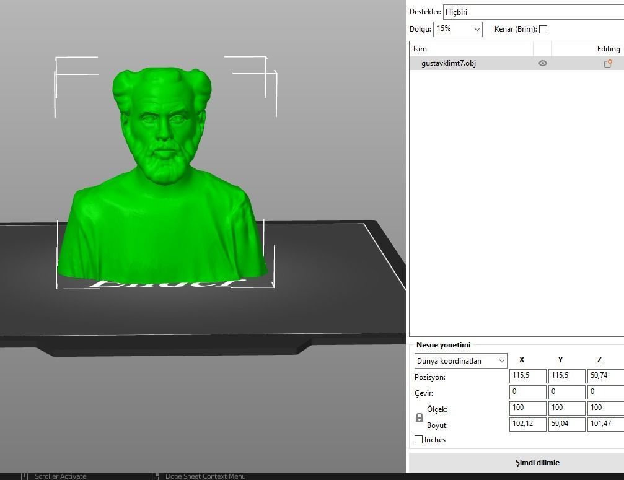Edit Çevir Y rotation field
This screenshot has height=480, width=624.
[567, 392]
